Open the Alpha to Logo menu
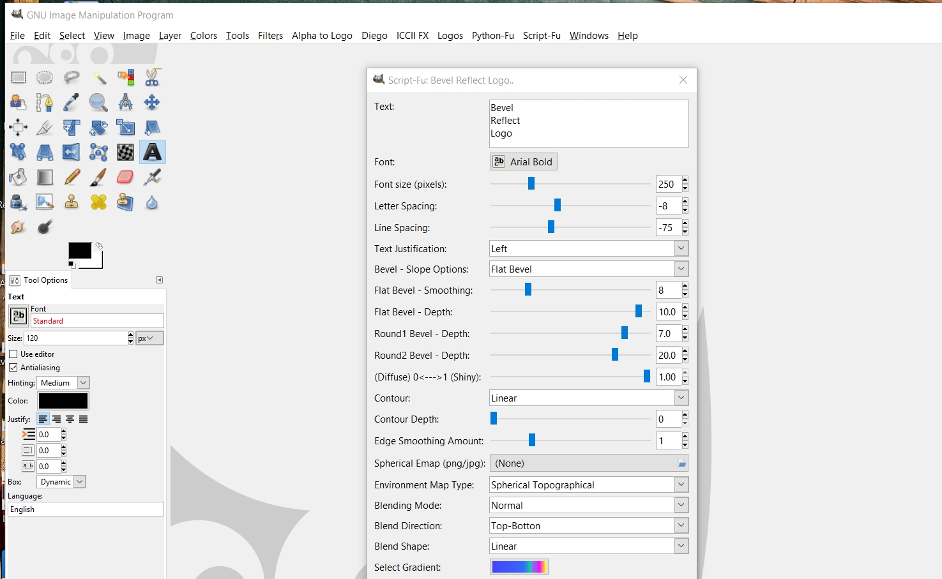 (x=322, y=36)
